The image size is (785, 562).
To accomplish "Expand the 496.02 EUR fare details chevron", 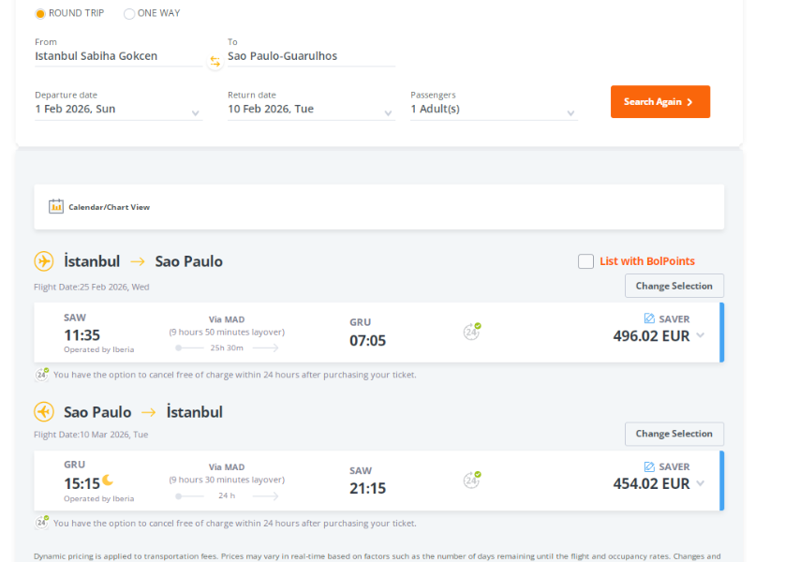I will (x=701, y=335).
